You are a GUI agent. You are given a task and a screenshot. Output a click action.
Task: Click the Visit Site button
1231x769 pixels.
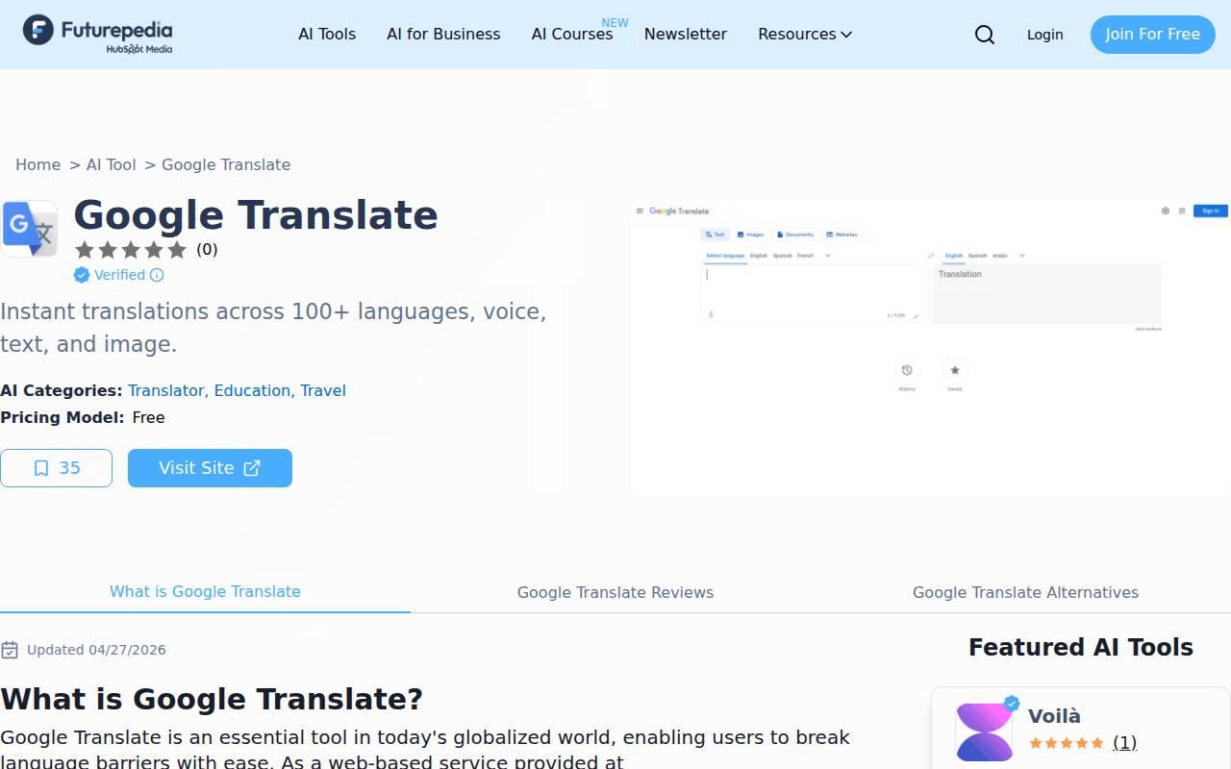click(210, 468)
